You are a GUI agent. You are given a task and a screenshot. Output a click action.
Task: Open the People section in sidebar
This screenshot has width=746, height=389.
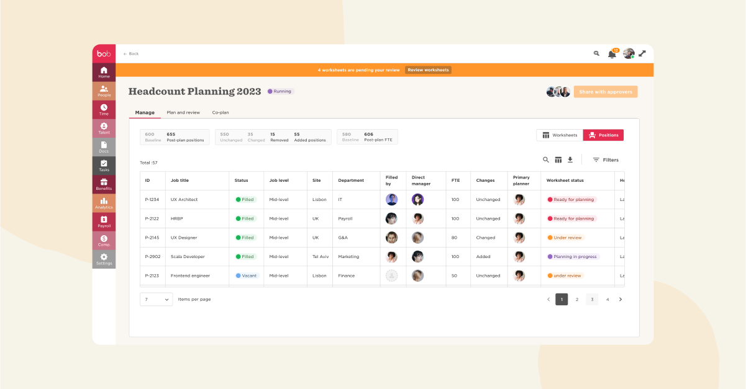coord(104,91)
